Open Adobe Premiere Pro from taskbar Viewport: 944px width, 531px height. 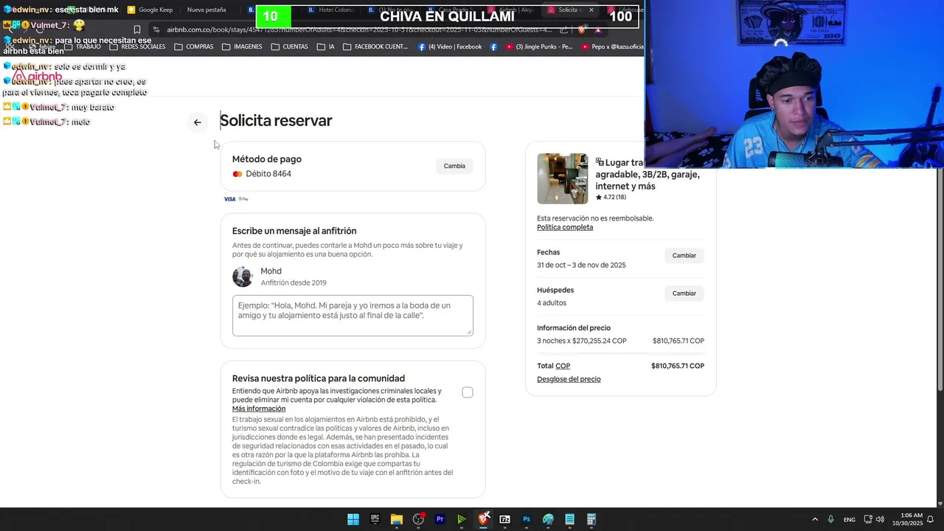pos(440,519)
